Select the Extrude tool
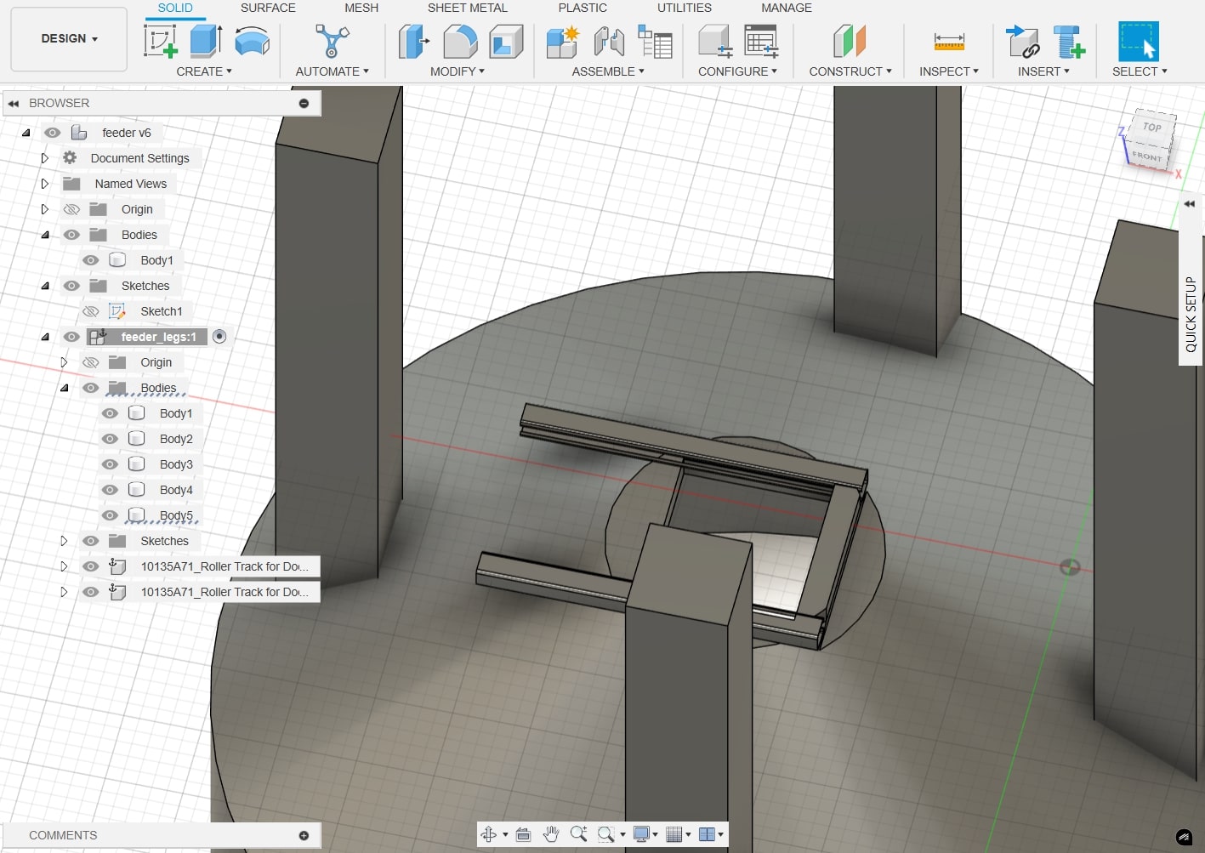The width and height of the screenshot is (1205, 853). 206,41
